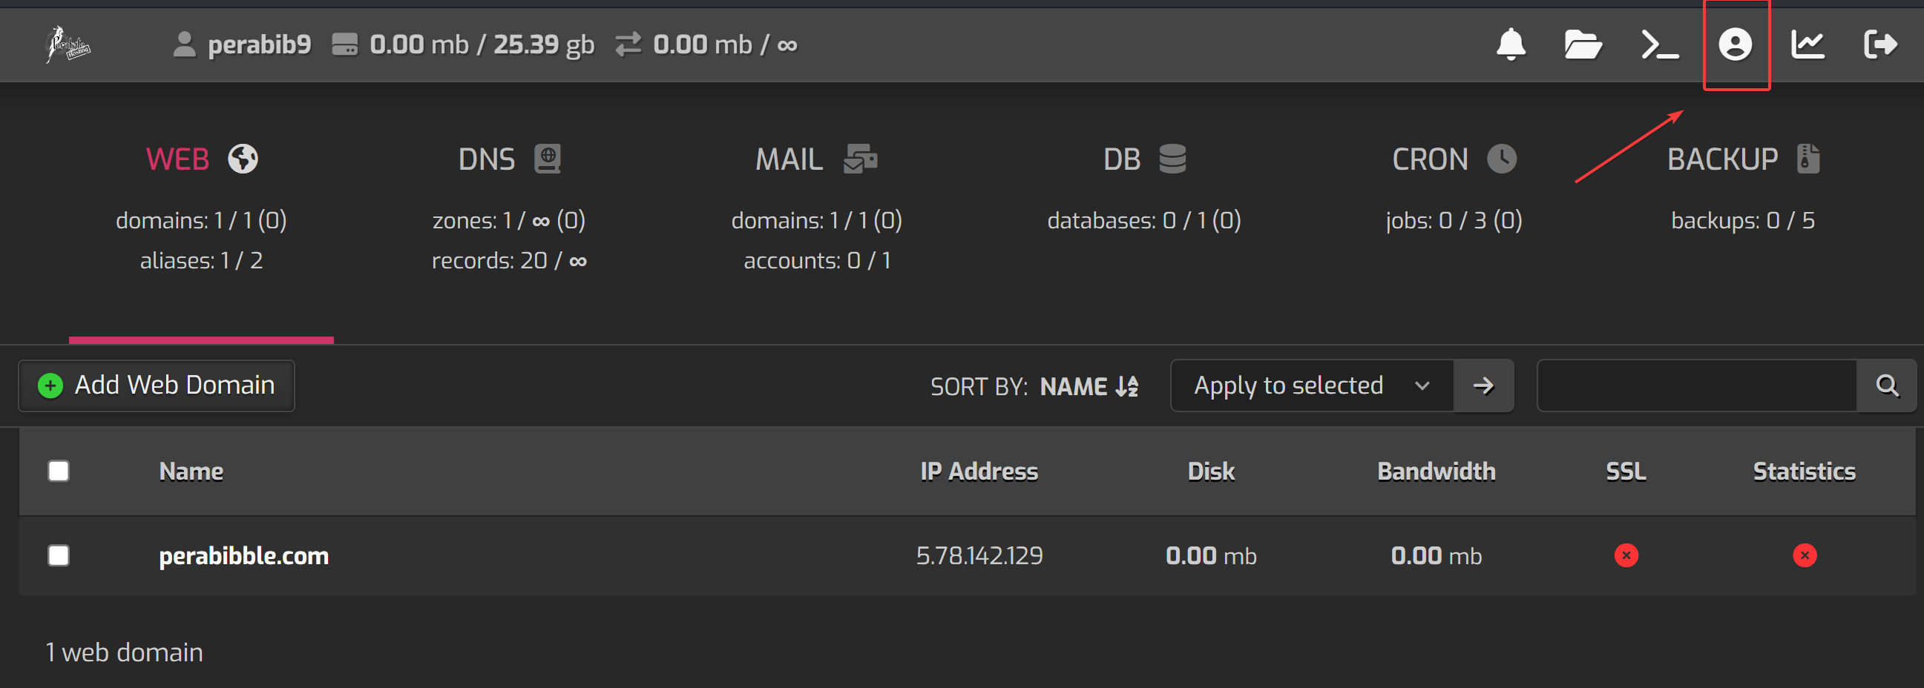Focus the search input field
This screenshot has height=688, width=1924.
click(1696, 386)
